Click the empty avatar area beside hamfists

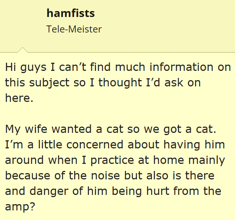point(22,21)
